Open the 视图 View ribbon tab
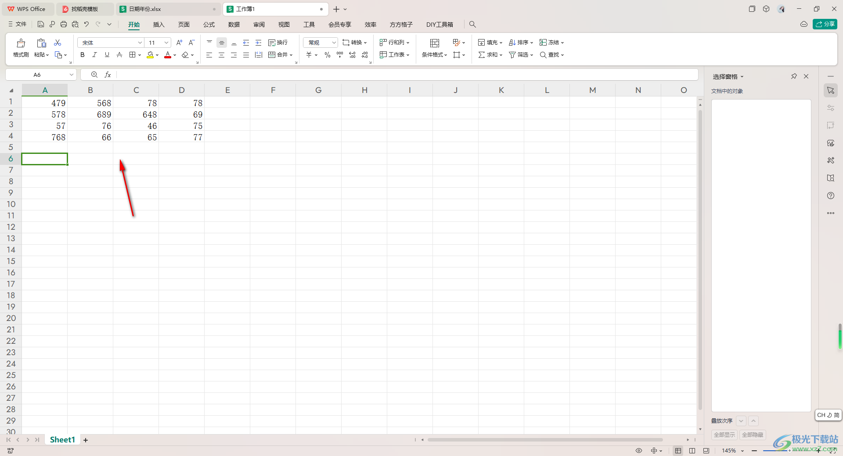Image resolution: width=843 pixels, height=456 pixels. [284, 25]
